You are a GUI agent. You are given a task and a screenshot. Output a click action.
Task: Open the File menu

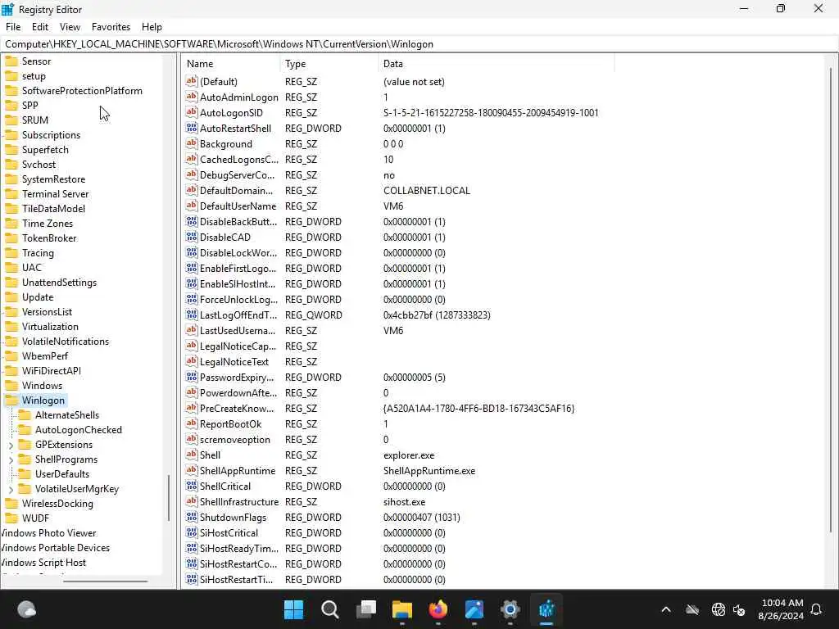(x=13, y=27)
